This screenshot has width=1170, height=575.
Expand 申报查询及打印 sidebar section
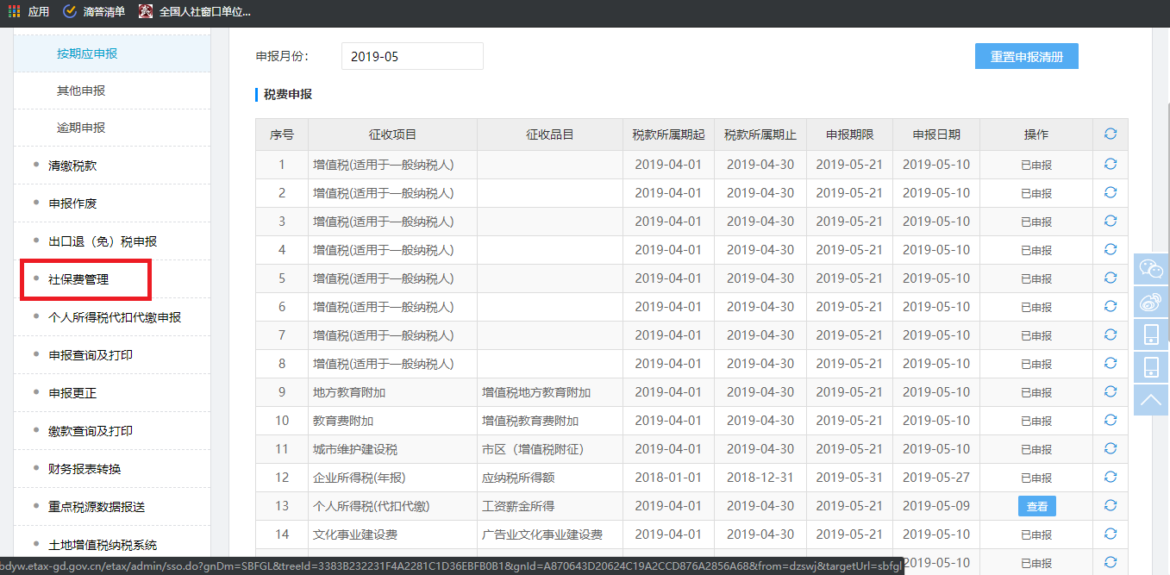(x=91, y=355)
